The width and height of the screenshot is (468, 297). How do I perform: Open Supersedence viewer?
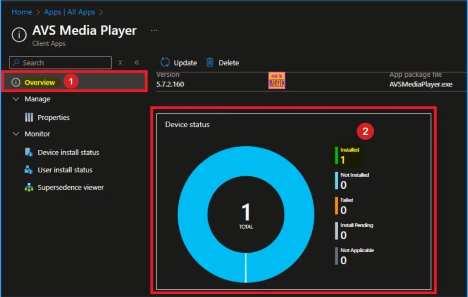pos(71,187)
